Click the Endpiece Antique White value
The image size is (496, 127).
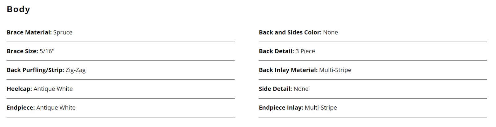click(x=56, y=108)
